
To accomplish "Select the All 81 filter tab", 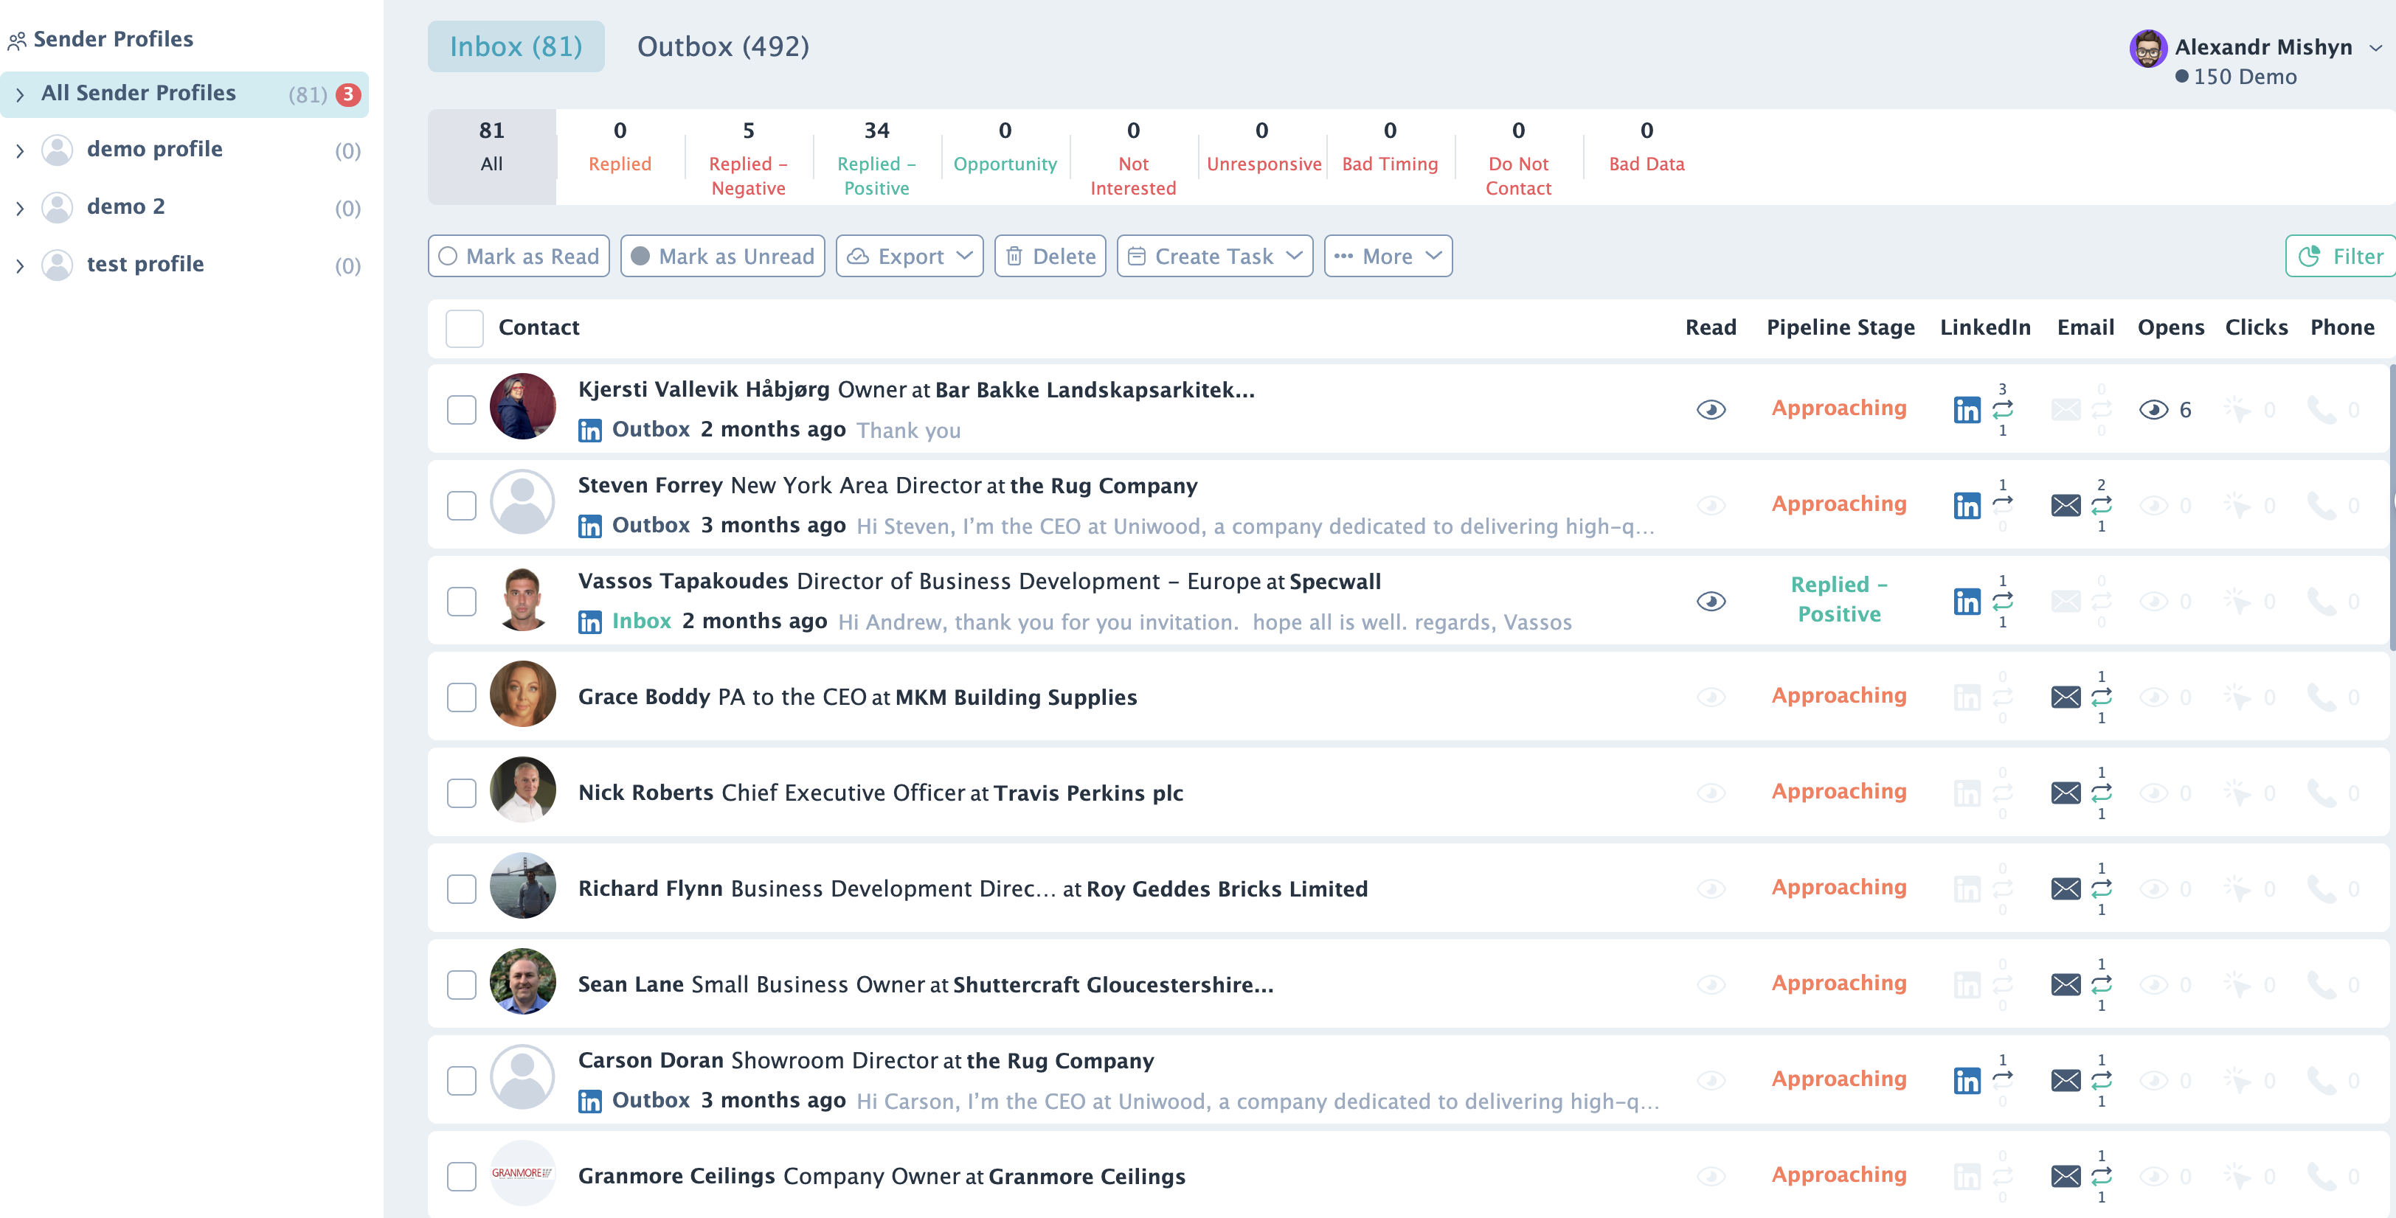I will [x=491, y=157].
